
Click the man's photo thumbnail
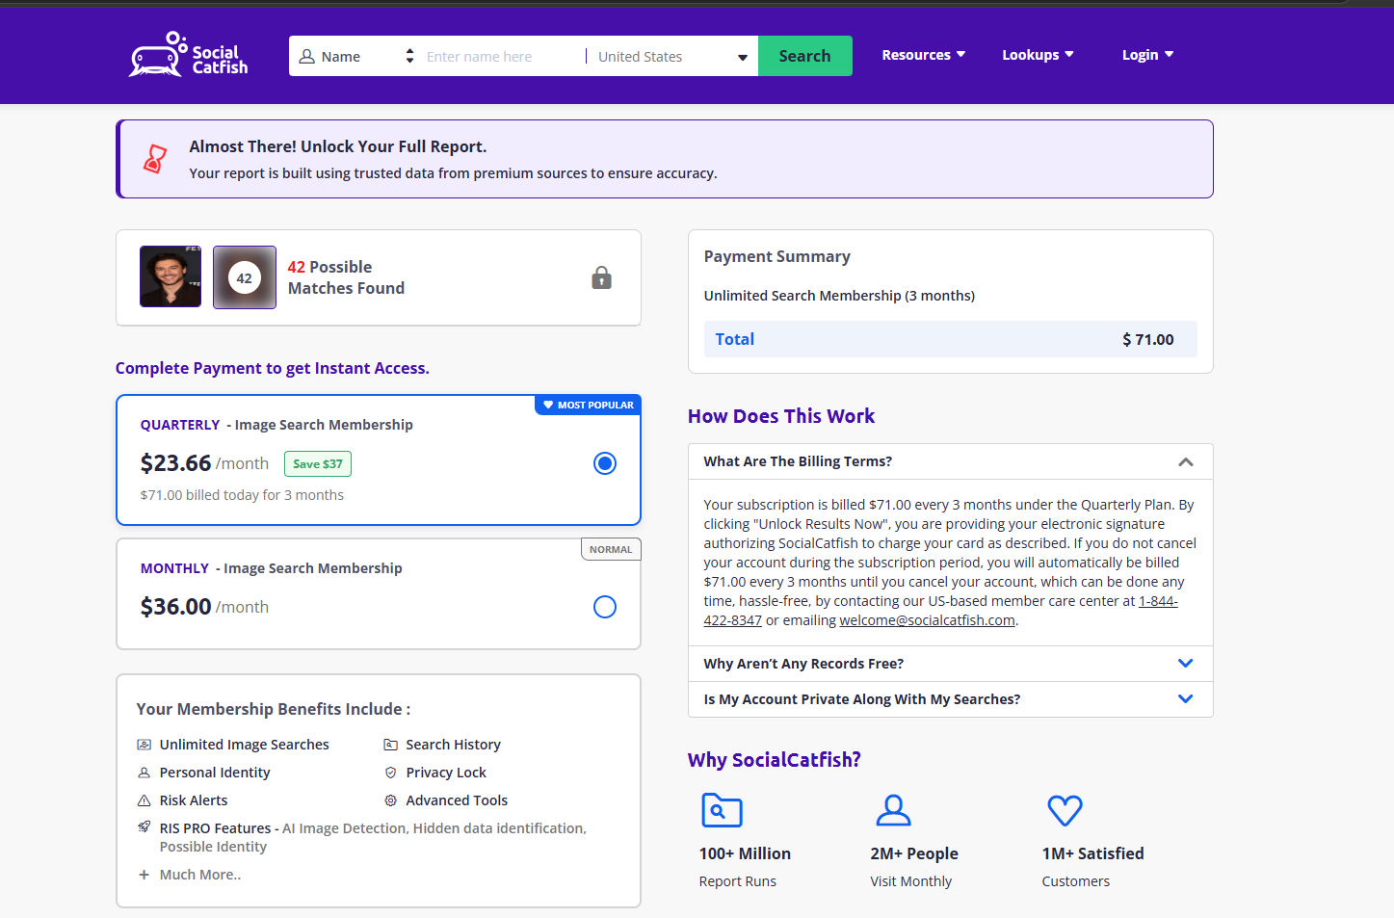(171, 276)
